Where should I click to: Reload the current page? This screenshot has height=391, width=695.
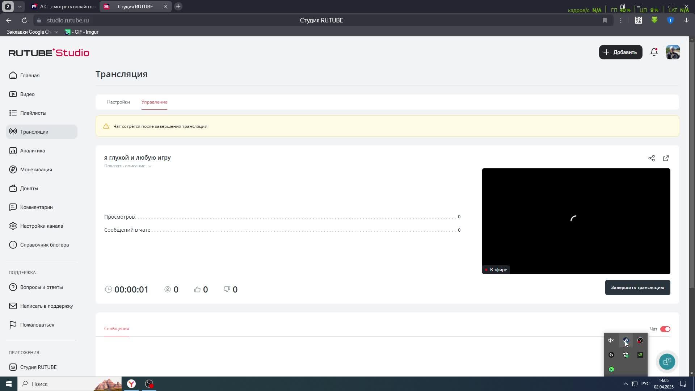(x=24, y=20)
